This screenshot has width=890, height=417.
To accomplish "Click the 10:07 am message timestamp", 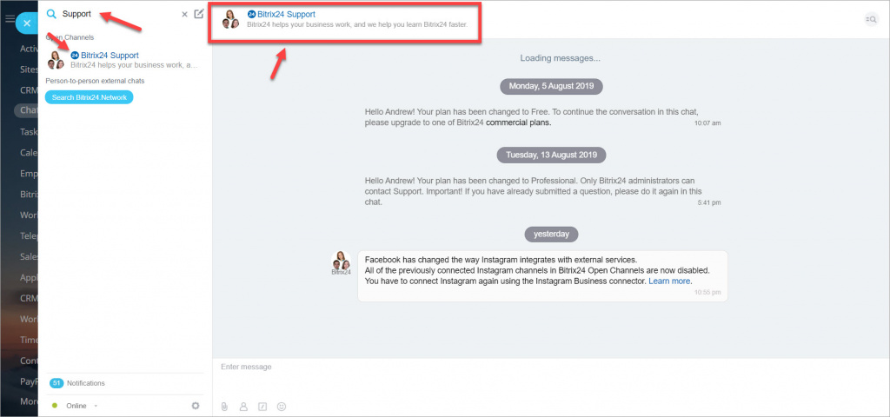I will coord(707,122).
